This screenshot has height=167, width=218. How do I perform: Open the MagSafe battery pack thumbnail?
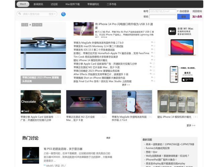click(132, 102)
